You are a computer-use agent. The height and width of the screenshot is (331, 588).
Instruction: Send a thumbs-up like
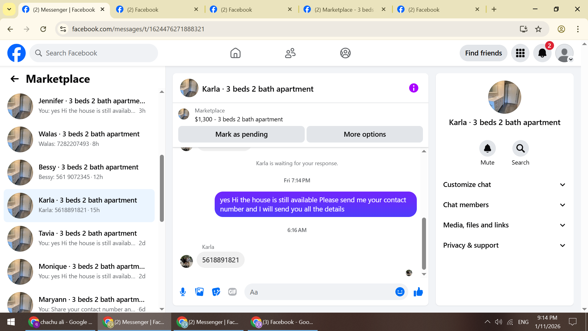point(418,292)
